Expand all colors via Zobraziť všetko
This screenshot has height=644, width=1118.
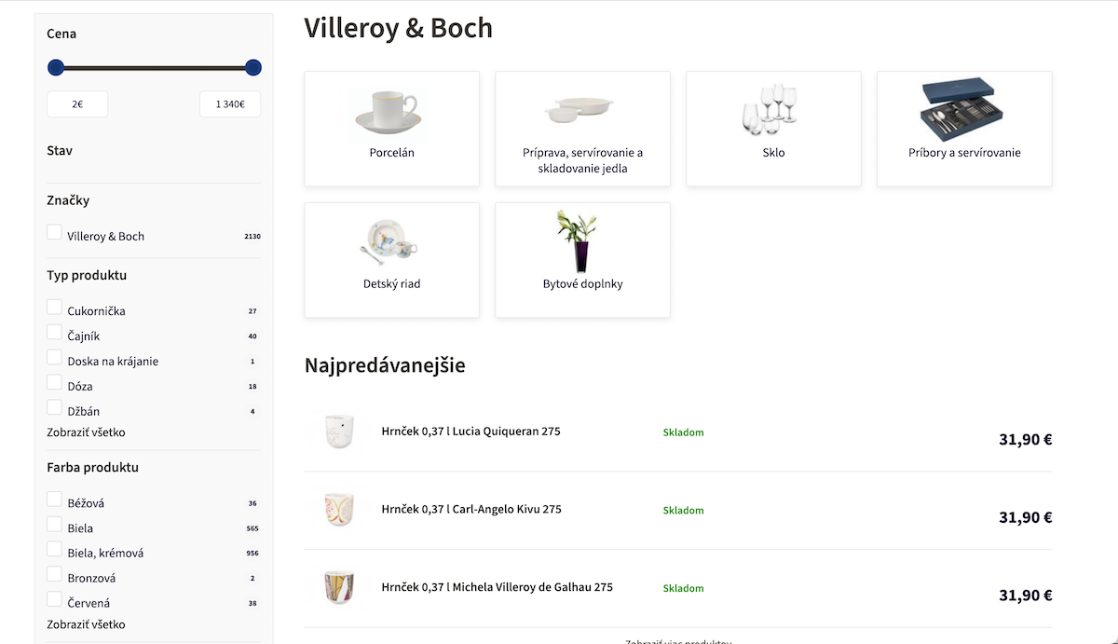(x=86, y=624)
